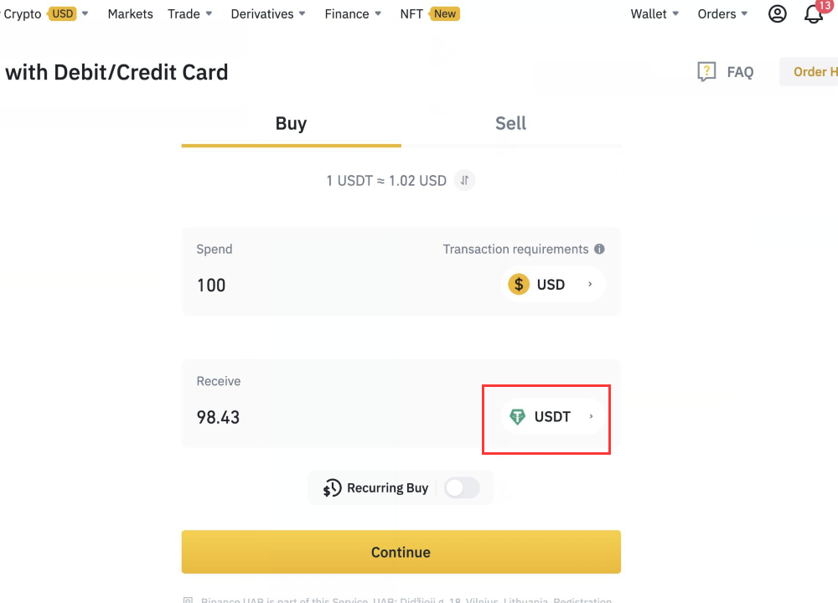Viewport: 838px width, 603px height.
Task: Click the rate conversion swap icon
Action: [464, 180]
